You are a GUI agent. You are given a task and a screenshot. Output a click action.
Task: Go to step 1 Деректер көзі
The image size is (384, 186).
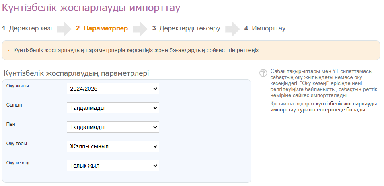pyautogui.click(x=27, y=28)
